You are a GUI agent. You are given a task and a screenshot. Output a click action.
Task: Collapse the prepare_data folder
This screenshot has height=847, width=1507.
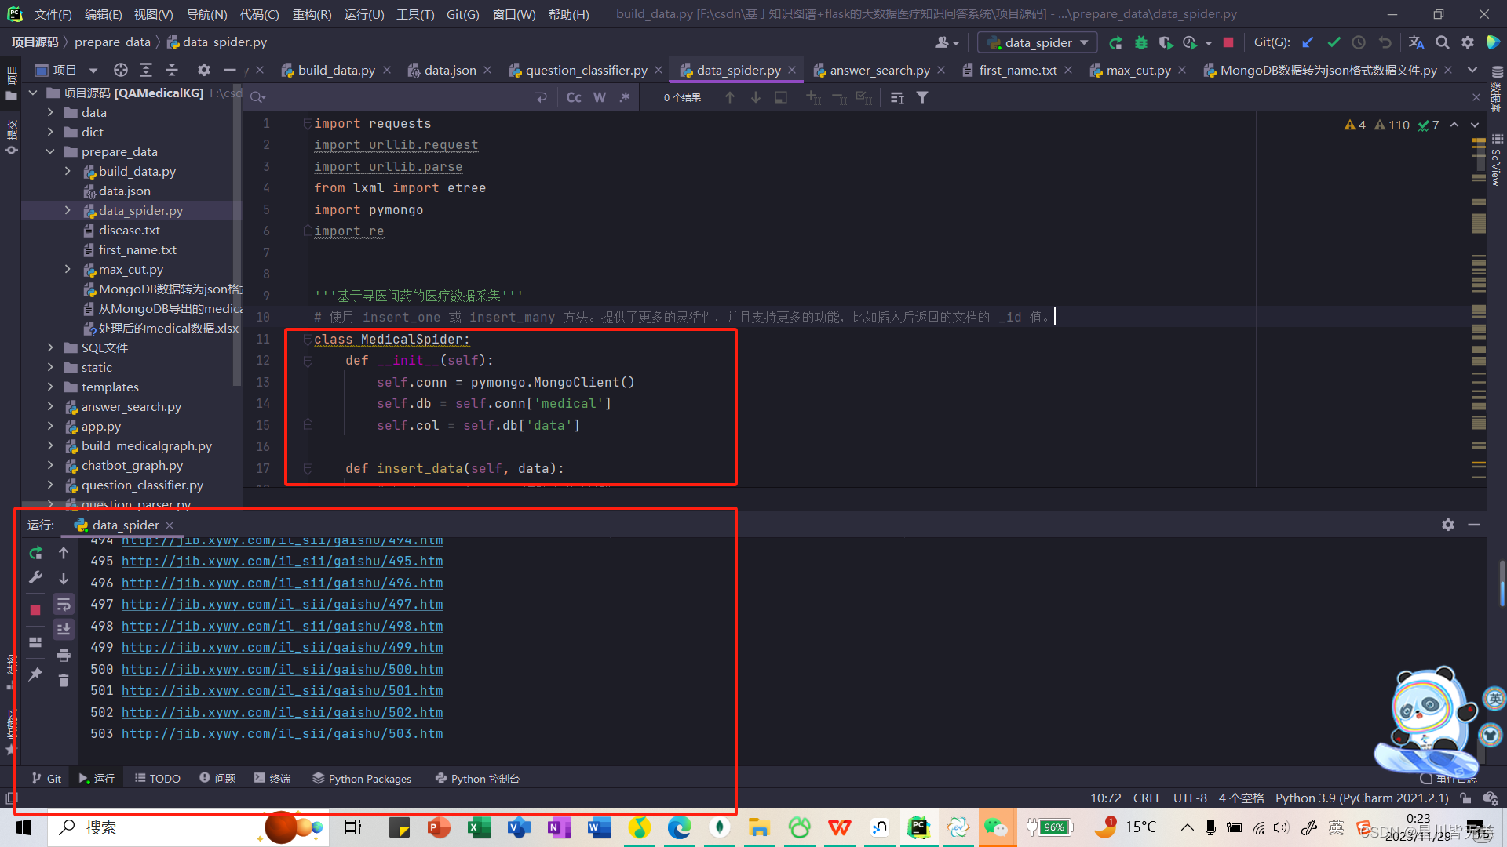50,151
